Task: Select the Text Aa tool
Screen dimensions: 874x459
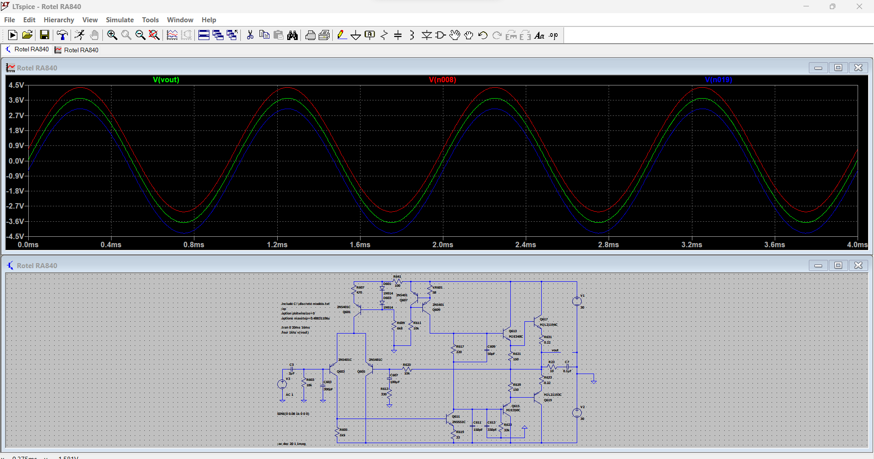Action: (539, 35)
